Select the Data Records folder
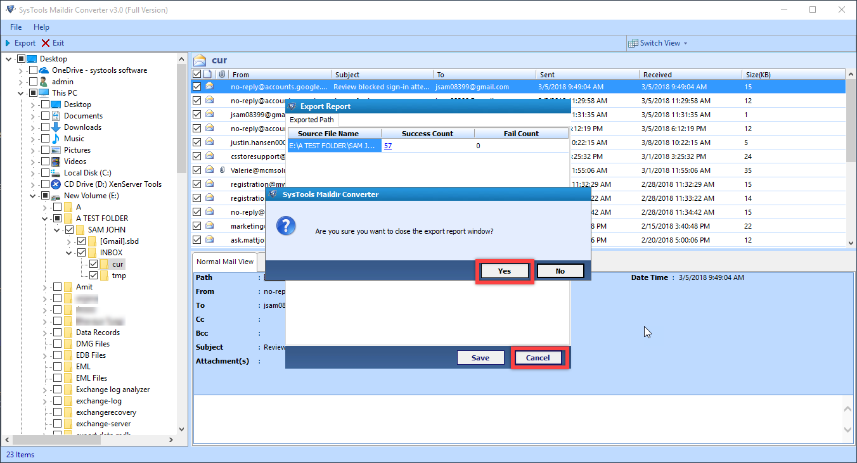 click(98, 333)
